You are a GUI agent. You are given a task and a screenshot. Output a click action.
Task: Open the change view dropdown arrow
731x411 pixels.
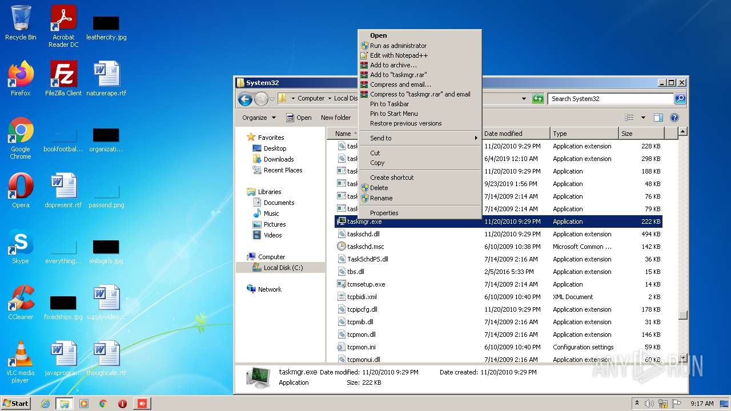(643, 118)
